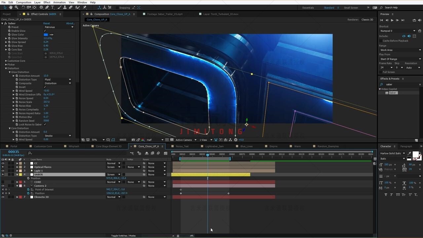The width and height of the screenshot is (423, 238).
Task: Choose the Clone Stamp tool
Action: coord(65,7)
